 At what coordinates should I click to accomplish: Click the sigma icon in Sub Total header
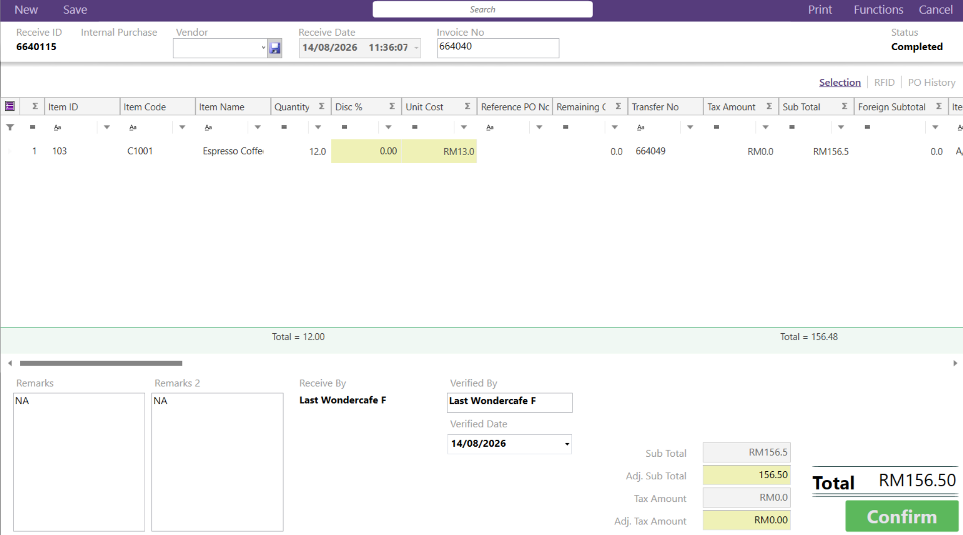click(x=844, y=106)
